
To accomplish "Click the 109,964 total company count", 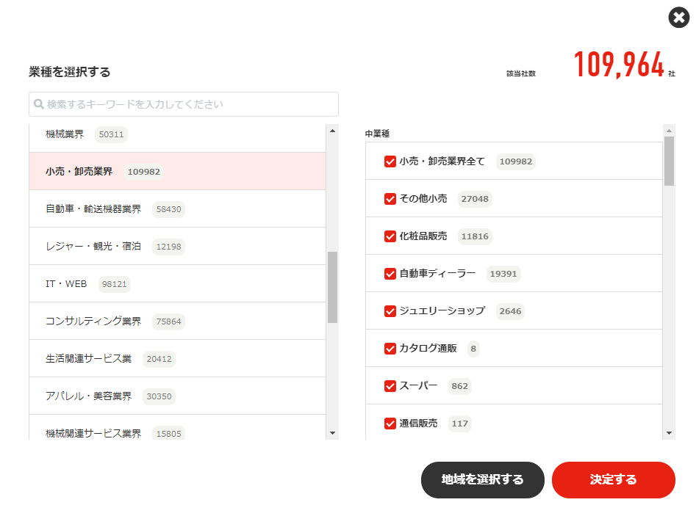I will (x=619, y=65).
